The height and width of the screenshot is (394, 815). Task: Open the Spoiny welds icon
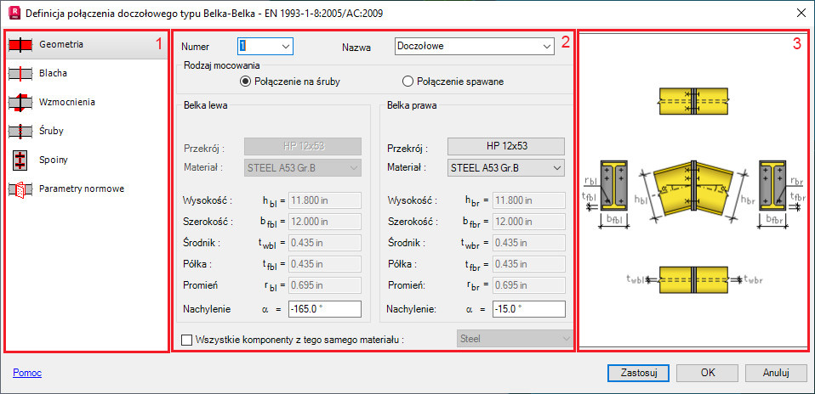[20, 160]
